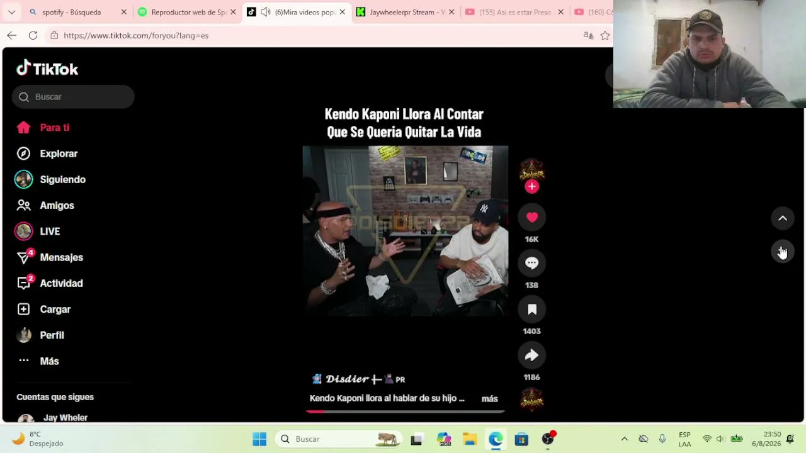Switch to the "(155) Asi es estar Preso" tab
Viewport: 806px width, 453px height.
pos(514,12)
